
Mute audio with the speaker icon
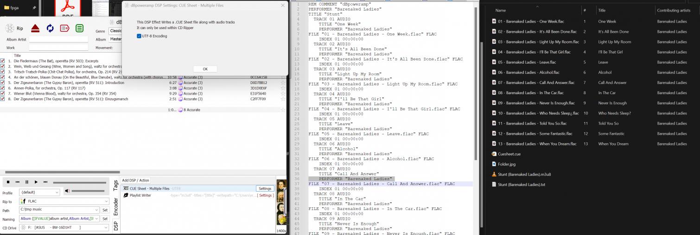(67, 191)
